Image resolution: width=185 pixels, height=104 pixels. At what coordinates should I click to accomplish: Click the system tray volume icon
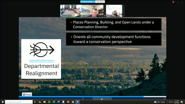[172, 102]
